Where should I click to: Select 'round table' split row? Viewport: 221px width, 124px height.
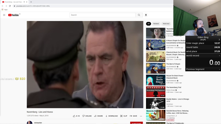pos(203,47)
